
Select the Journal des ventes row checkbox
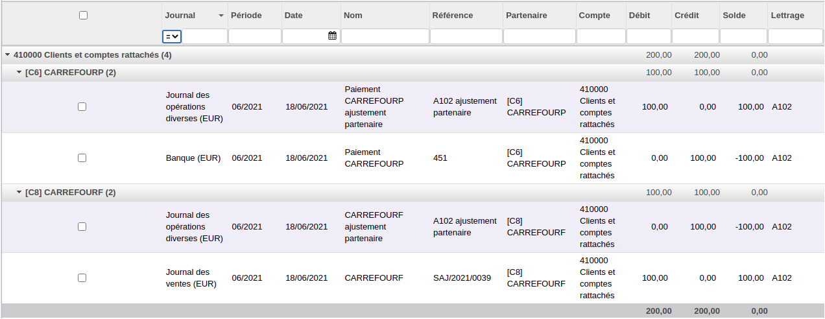(82, 278)
